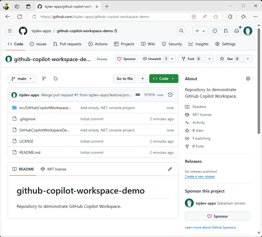This screenshot has width=262, height=237.
Task: View tags icon in file toolbar
Action: pos(56,79)
